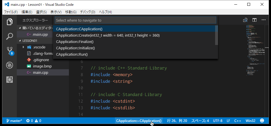271x126 pixels.
Task: Change the LF end-of-line setting
Action: click(228, 121)
